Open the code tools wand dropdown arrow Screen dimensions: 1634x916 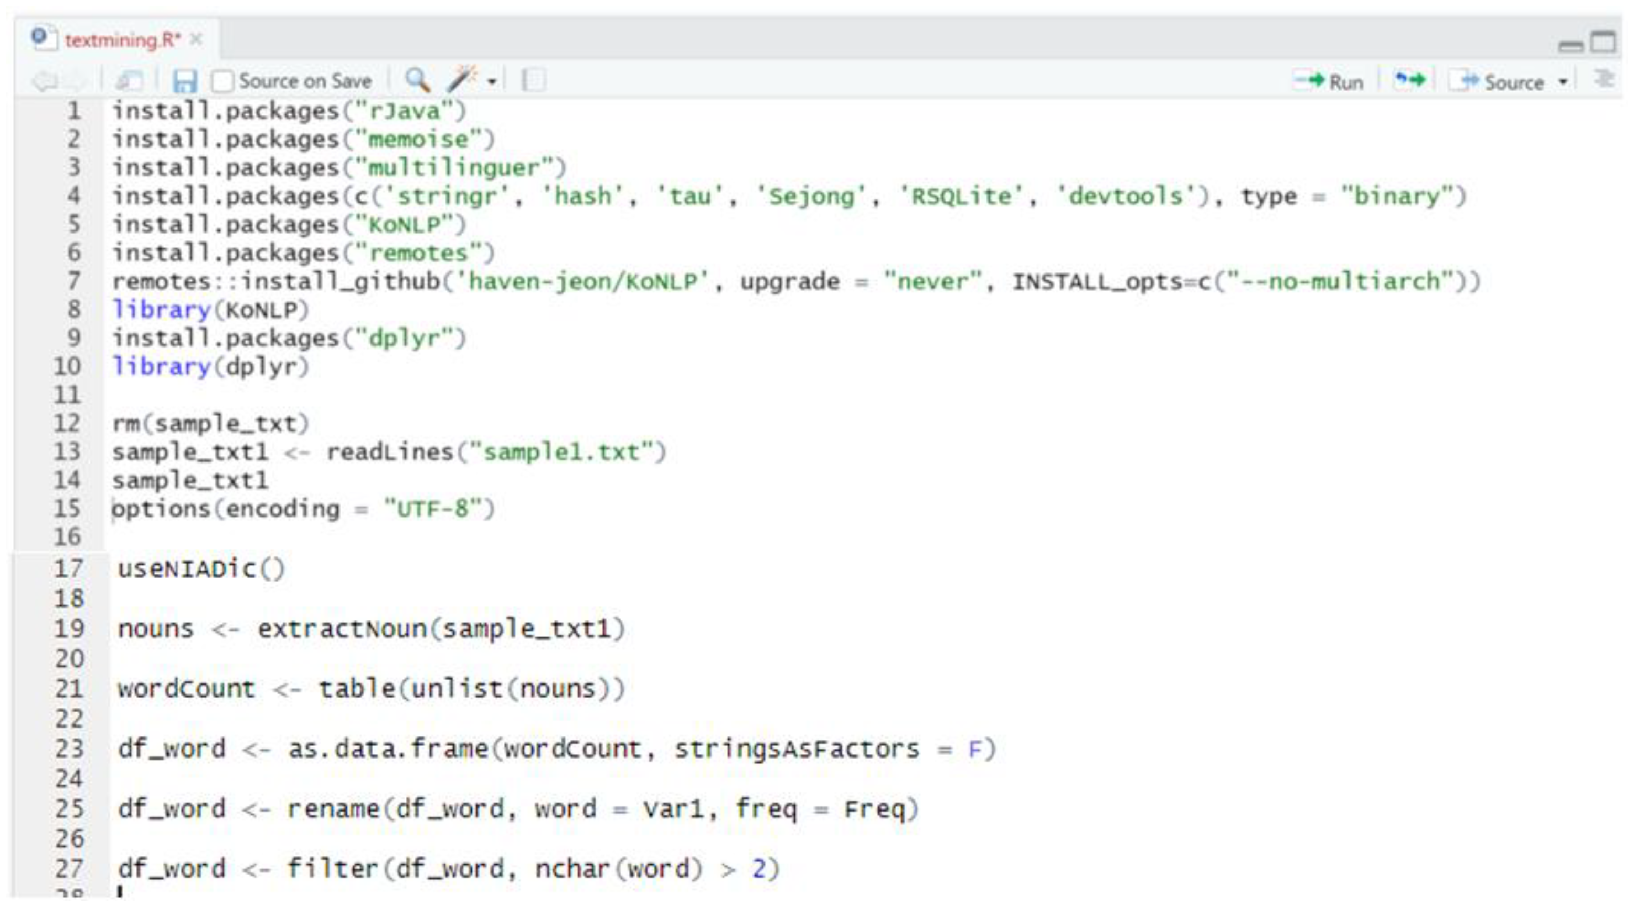tap(492, 82)
